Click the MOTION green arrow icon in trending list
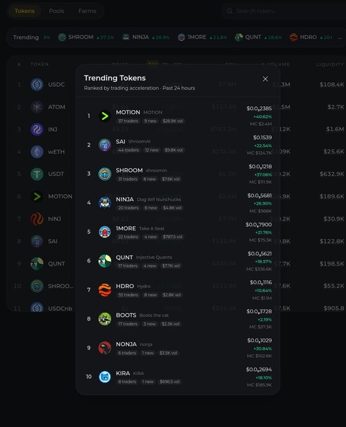The height and width of the screenshot is (427, 346). (x=105, y=116)
